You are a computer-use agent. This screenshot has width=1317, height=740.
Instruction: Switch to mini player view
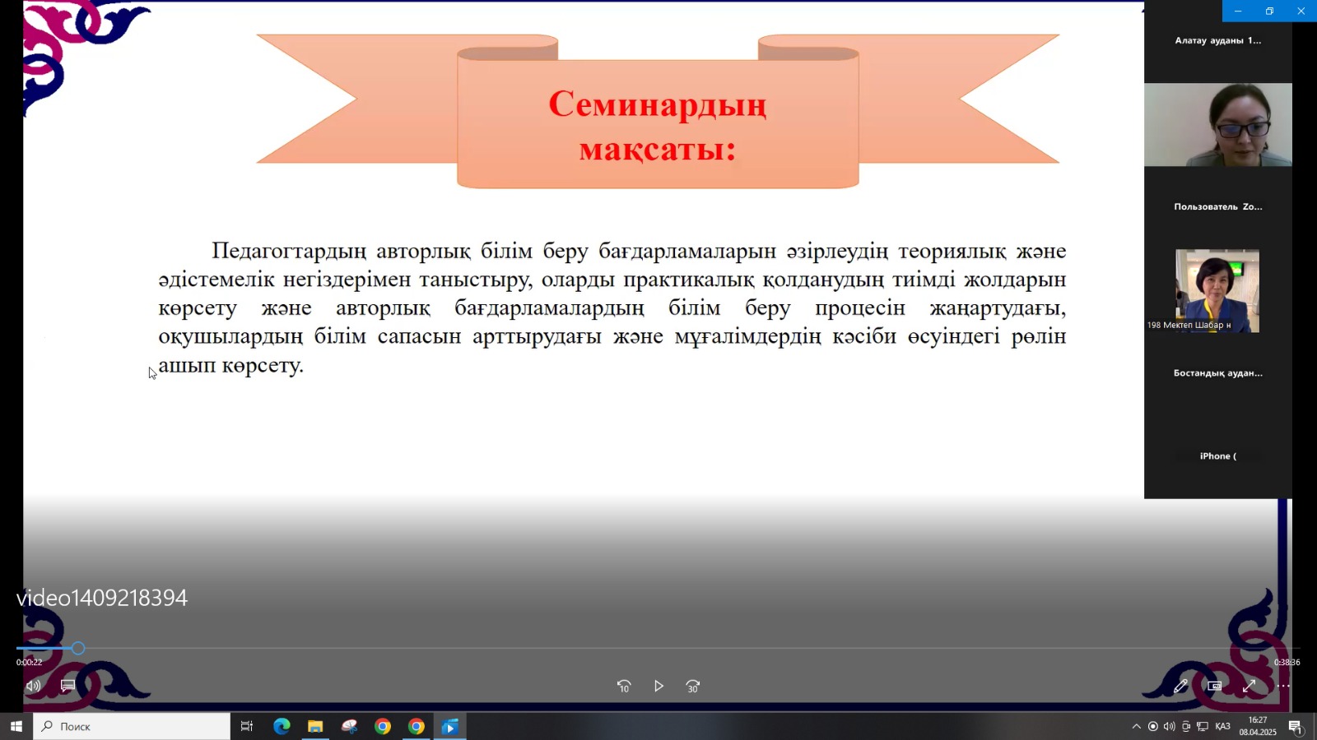pyautogui.click(x=1215, y=686)
